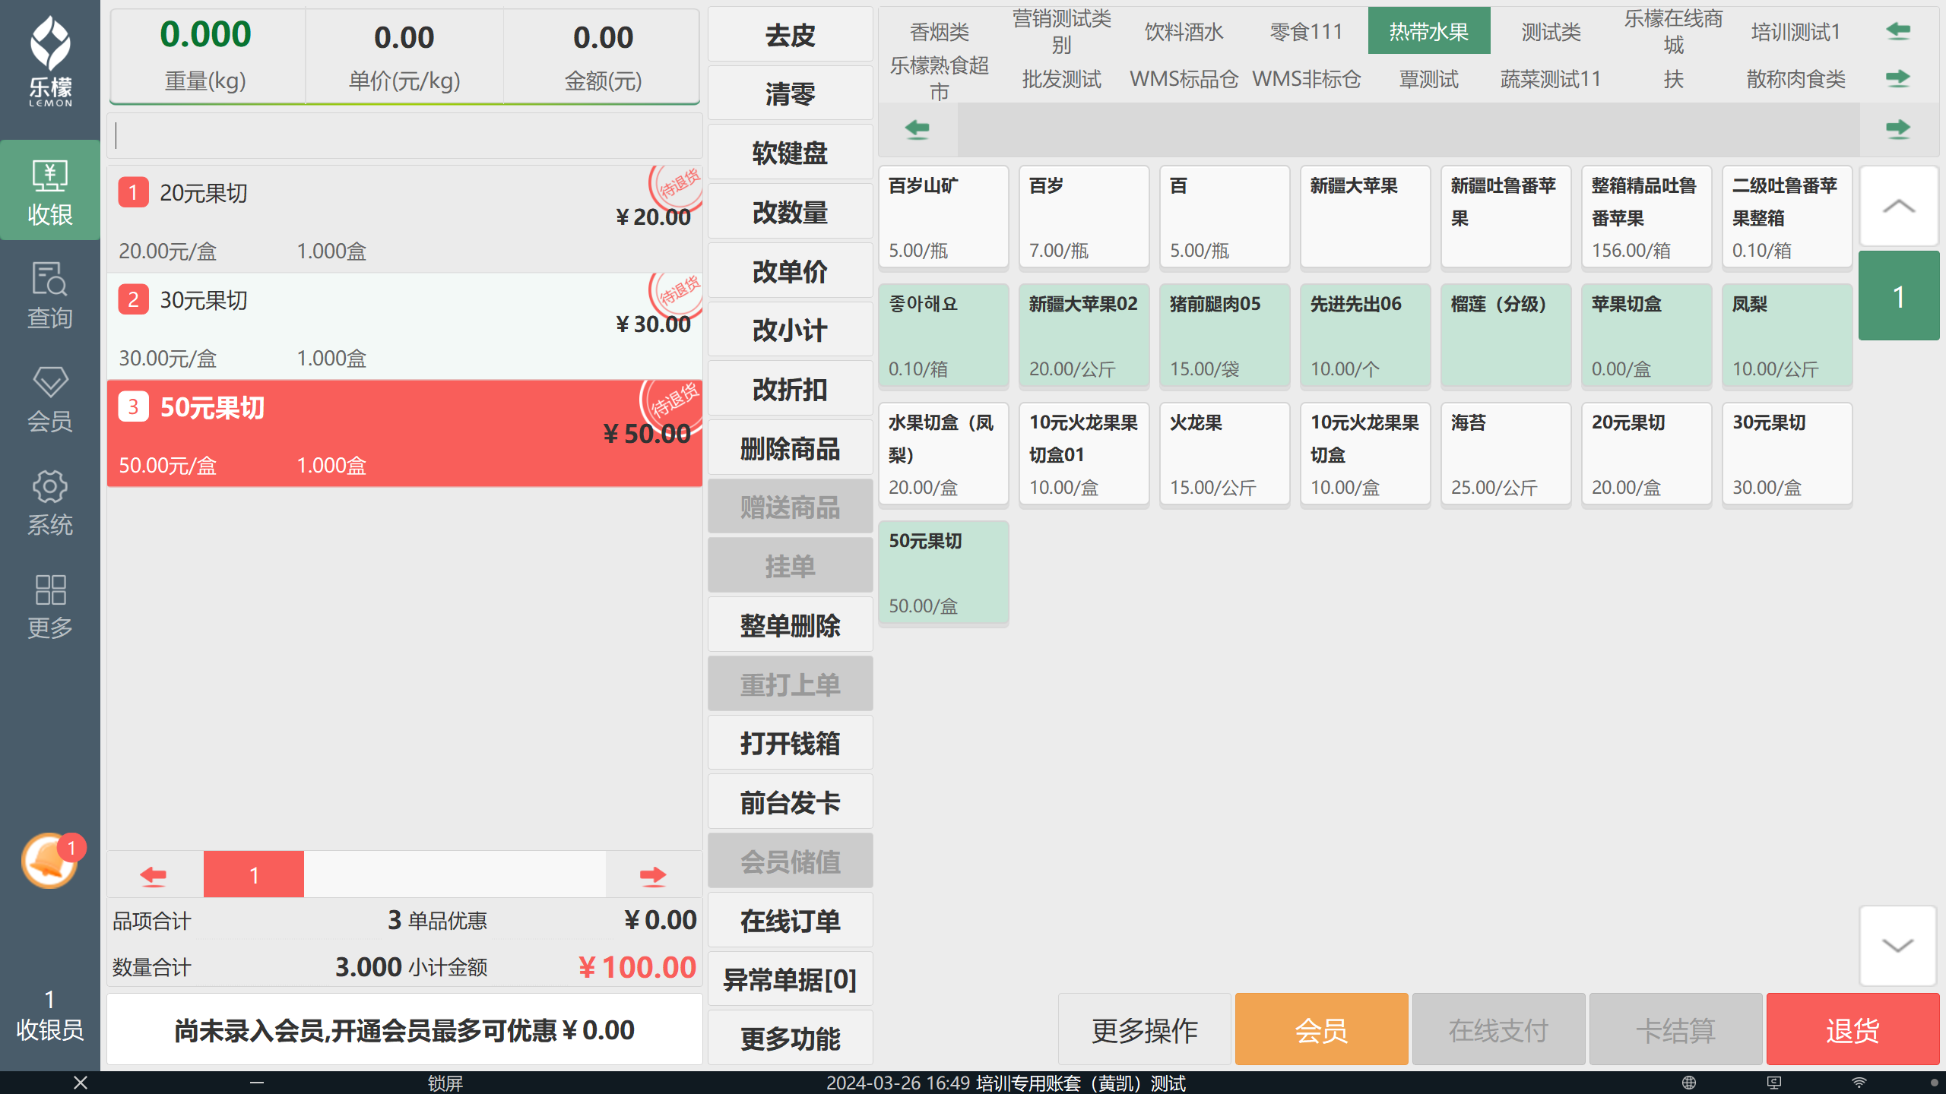Image resolution: width=1946 pixels, height=1094 pixels.
Task: Click the subcategory bar left green arrow
Action: pyautogui.click(x=918, y=129)
